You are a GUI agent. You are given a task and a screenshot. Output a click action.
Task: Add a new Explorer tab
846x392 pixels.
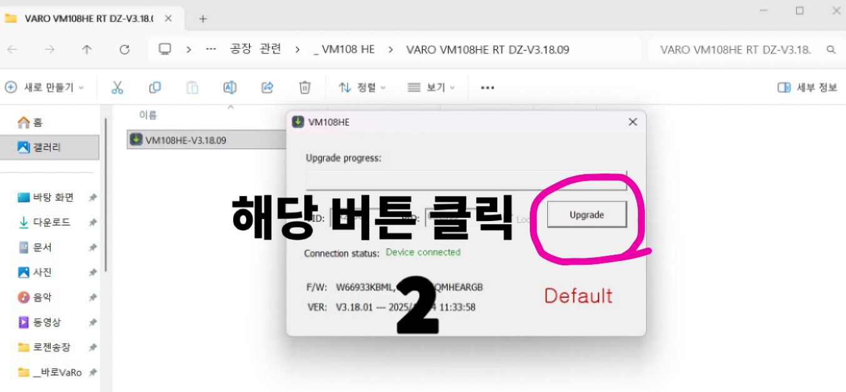pyautogui.click(x=202, y=19)
